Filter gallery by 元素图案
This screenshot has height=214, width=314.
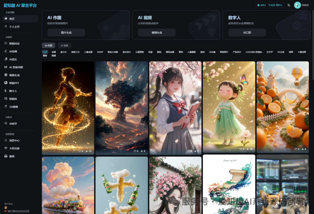tap(140, 52)
